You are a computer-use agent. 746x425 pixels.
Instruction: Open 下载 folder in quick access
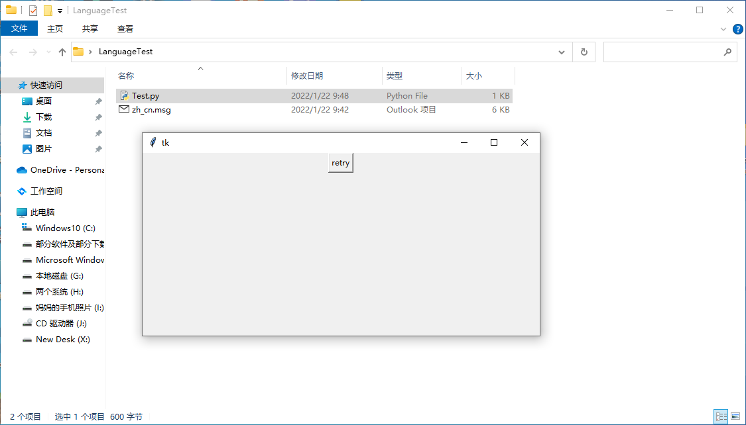[43, 117]
